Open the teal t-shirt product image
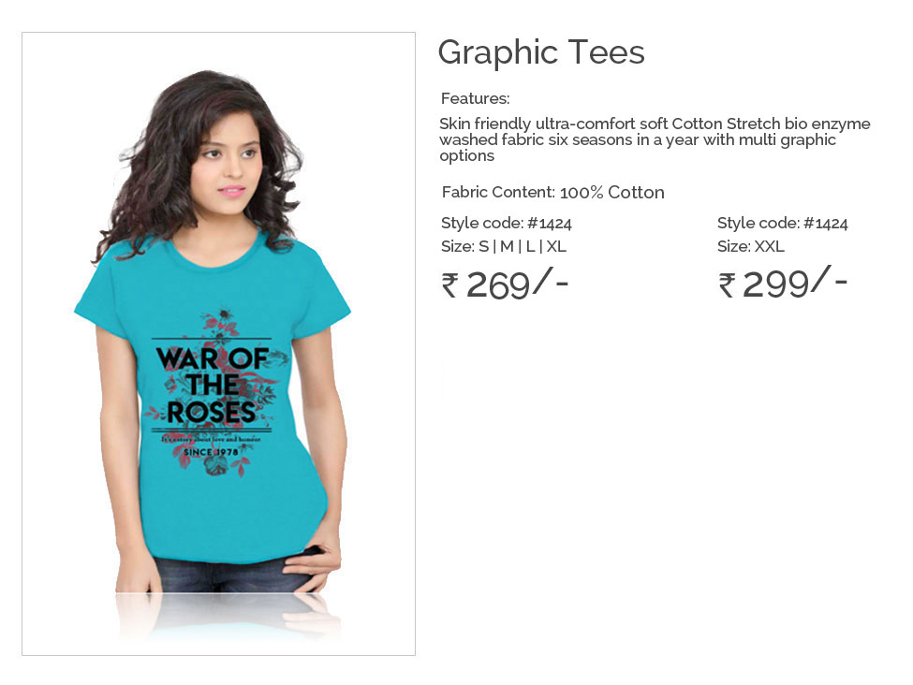 click(x=218, y=343)
